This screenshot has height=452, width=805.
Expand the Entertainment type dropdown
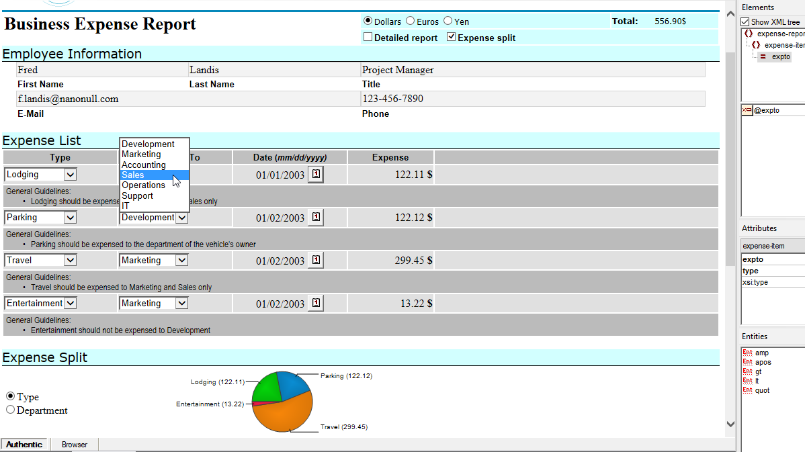point(70,304)
